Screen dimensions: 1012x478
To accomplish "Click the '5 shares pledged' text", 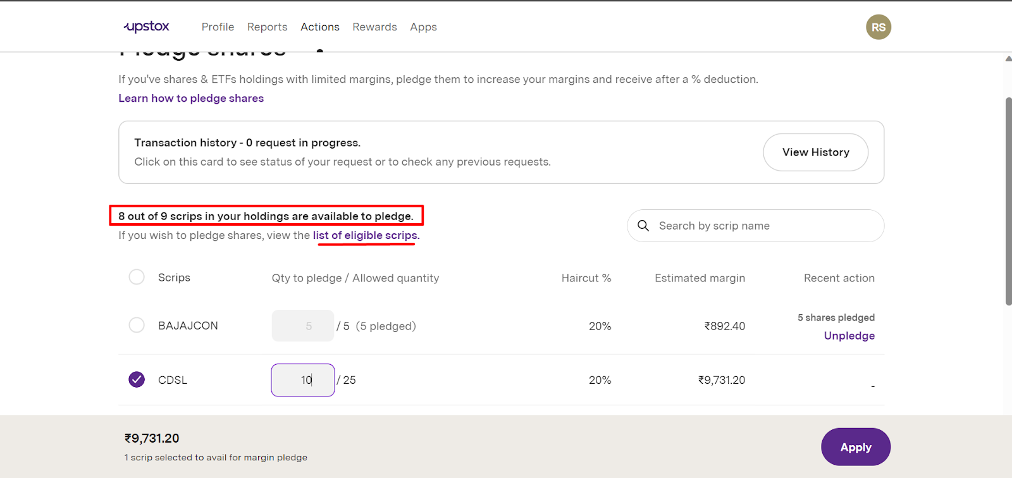I will [x=836, y=317].
